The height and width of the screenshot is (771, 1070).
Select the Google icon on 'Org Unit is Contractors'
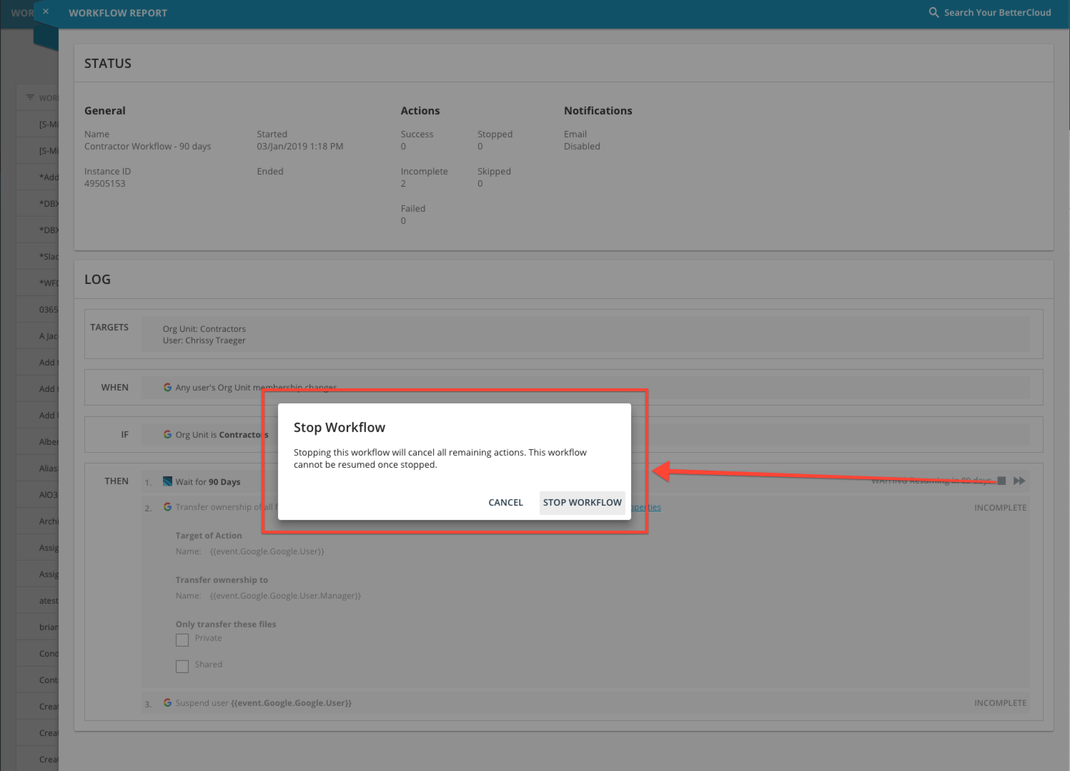(167, 434)
